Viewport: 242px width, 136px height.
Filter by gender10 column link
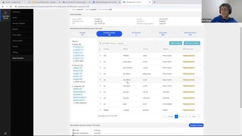(x=78, y=71)
